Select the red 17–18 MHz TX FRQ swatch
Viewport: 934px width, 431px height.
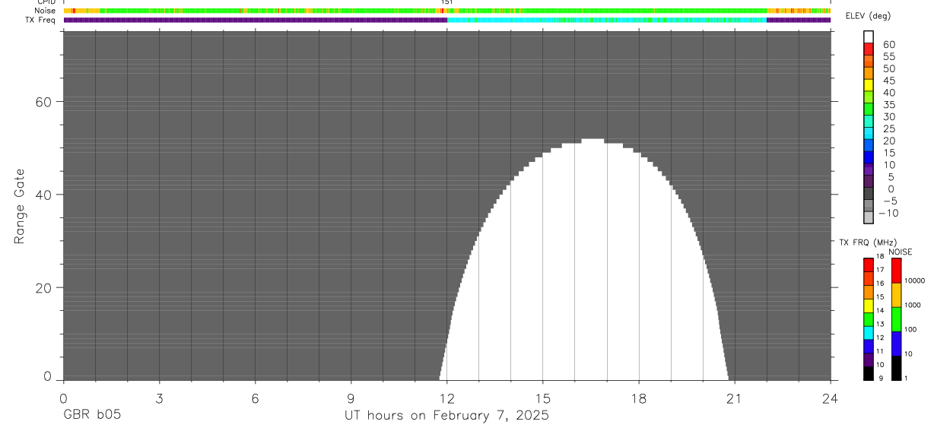pyautogui.click(x=869, y=265)
